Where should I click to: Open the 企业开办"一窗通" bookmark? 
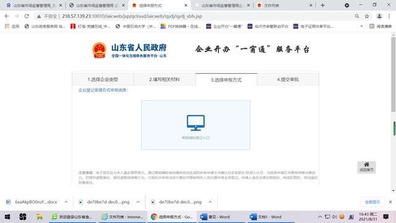point(224,26)
